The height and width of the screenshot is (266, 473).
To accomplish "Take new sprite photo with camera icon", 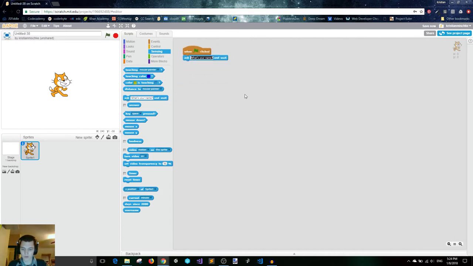I will coord(115,137).
